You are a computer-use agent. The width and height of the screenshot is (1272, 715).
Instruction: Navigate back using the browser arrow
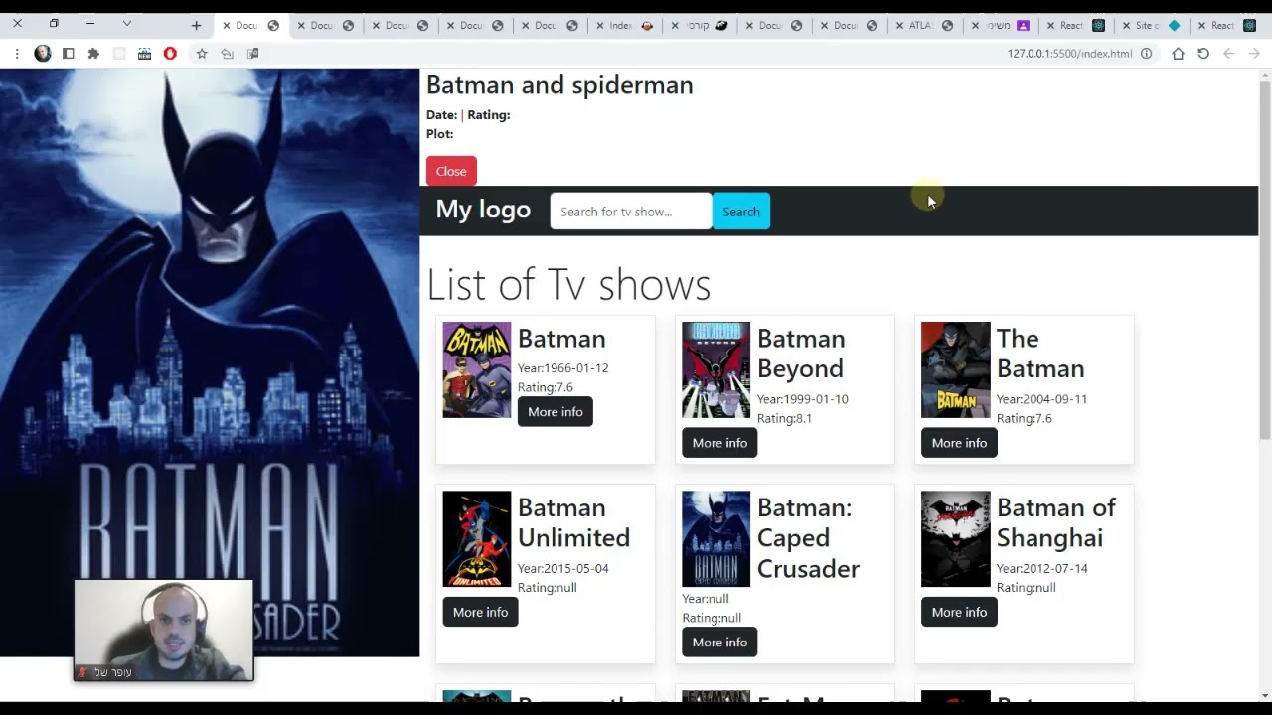point(1229,54)
